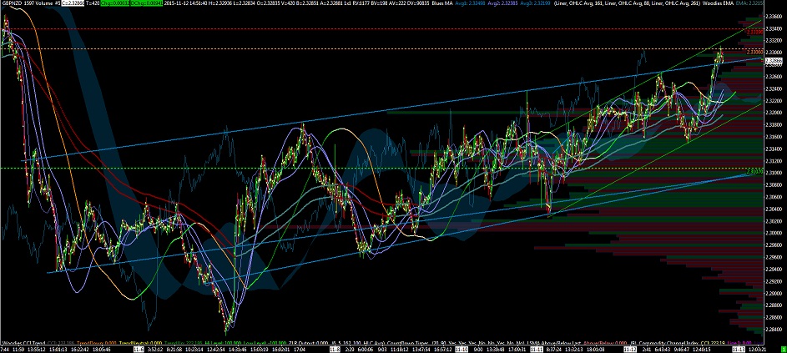Image resolution: width=787 pixels, height=353 pixels.
Task: Click the 18:01:08 time label
Action: point(595,349)
